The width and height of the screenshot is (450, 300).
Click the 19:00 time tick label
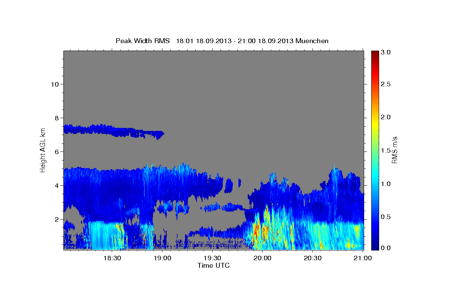point(162,258)
